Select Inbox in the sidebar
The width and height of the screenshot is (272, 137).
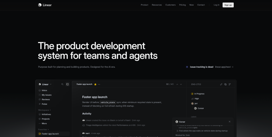44,90
